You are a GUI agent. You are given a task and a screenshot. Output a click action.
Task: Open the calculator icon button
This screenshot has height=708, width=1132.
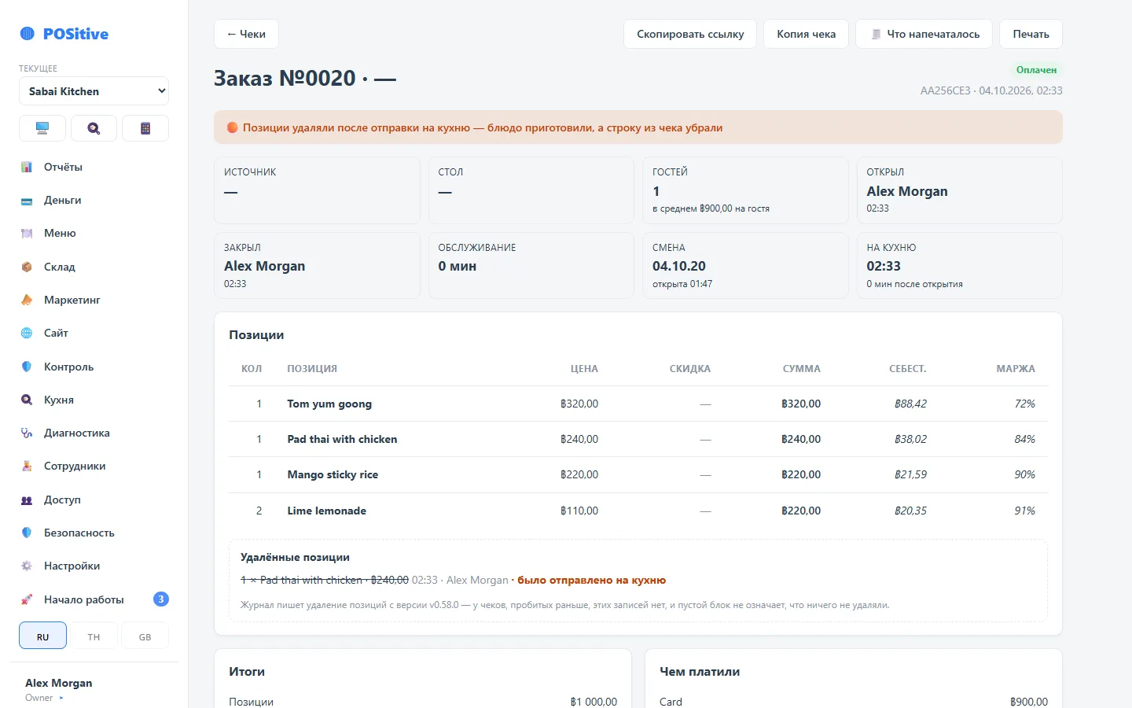(x=145, y=128)
